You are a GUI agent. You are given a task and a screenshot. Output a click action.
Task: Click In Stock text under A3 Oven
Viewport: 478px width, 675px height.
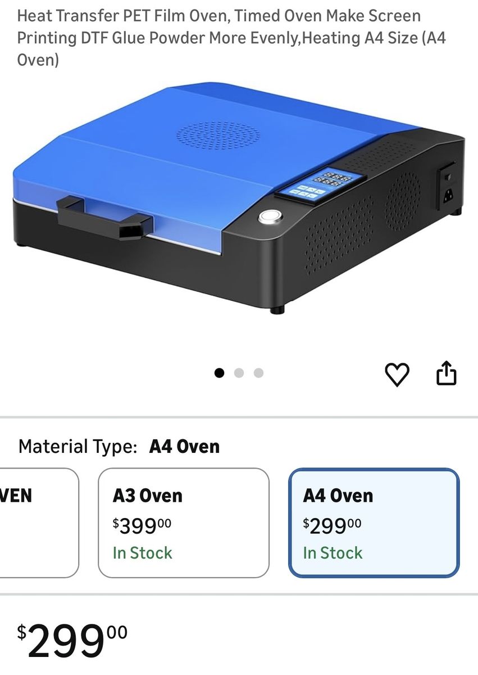pos(143,553)
